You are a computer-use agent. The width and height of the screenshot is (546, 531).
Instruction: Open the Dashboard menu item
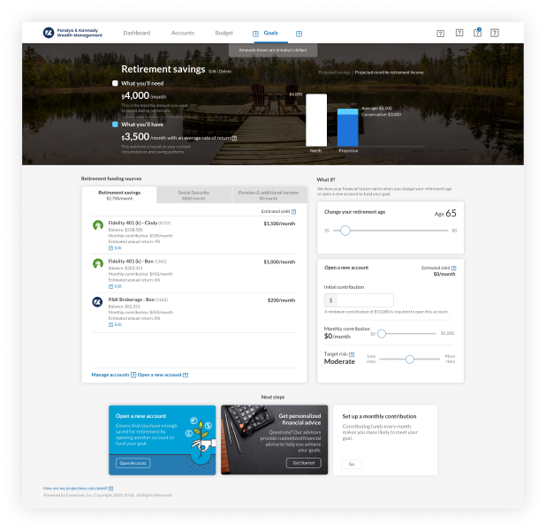click(x=136, y=33)
